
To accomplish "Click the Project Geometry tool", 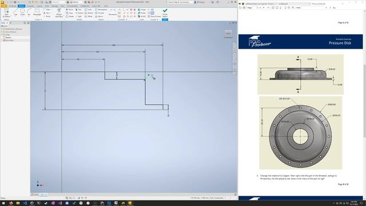I will click(59, 13).
